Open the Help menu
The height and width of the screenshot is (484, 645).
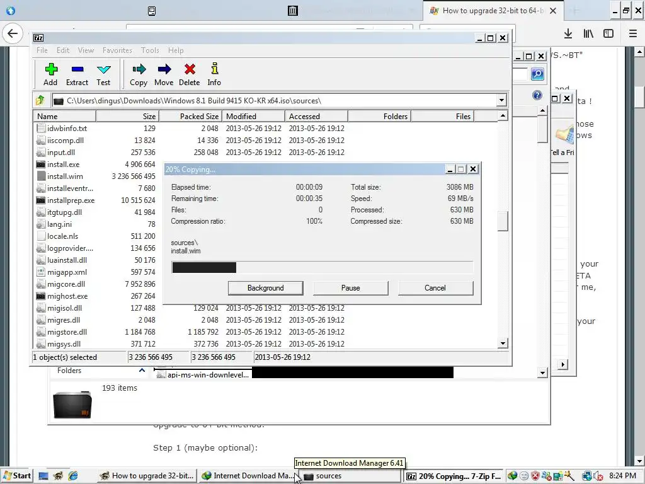coord(176,50)
